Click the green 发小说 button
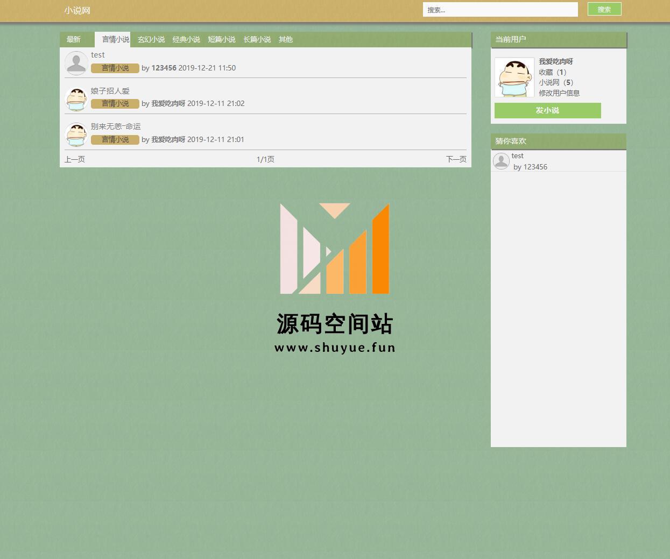The image size is (670, 559). coord(547,110)
